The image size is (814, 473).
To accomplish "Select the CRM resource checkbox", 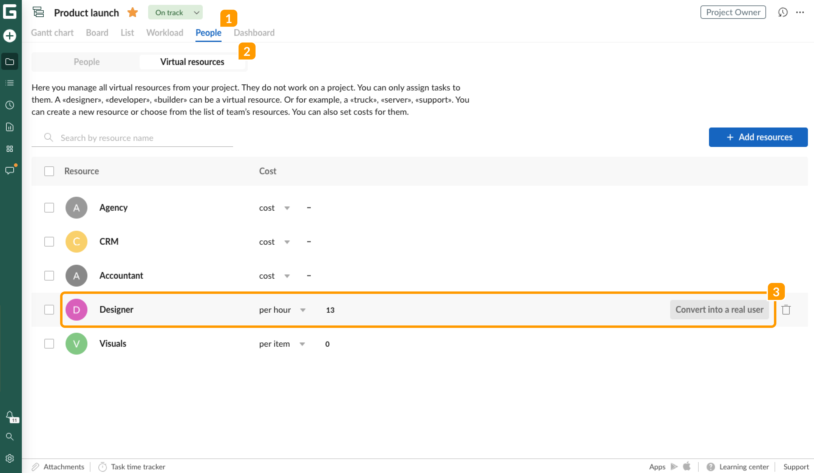I will coord(49,241).
